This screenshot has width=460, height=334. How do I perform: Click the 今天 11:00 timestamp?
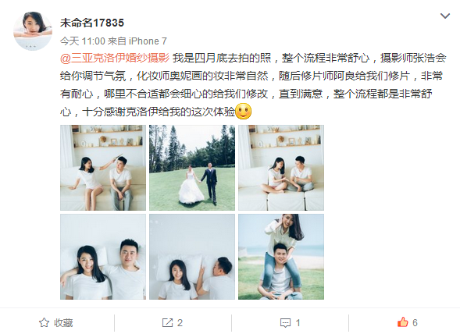coord(83,41)
